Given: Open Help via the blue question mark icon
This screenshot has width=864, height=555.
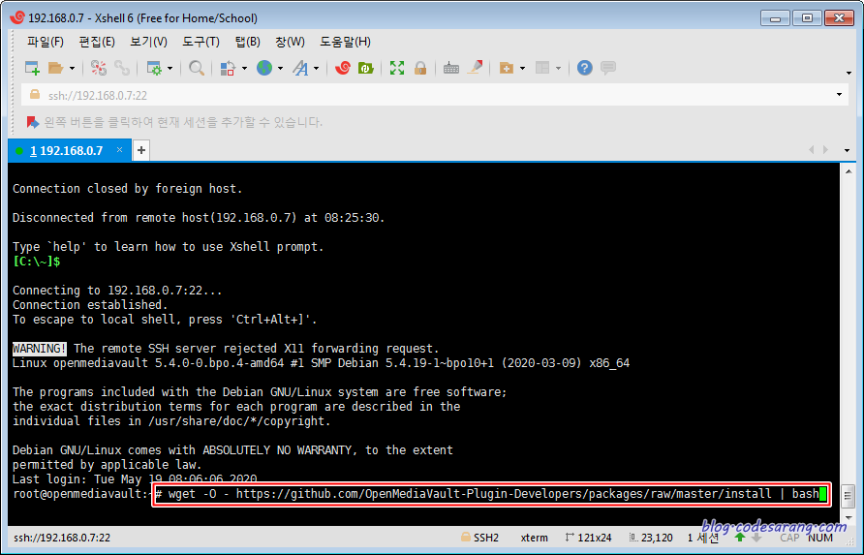Looking at the screenshot, I should pyautogui.click(x=585, y=68).
